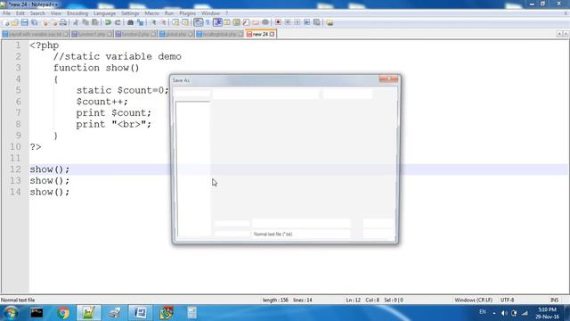Open the Run menu

pyautogui.click(x=169, y=13)
